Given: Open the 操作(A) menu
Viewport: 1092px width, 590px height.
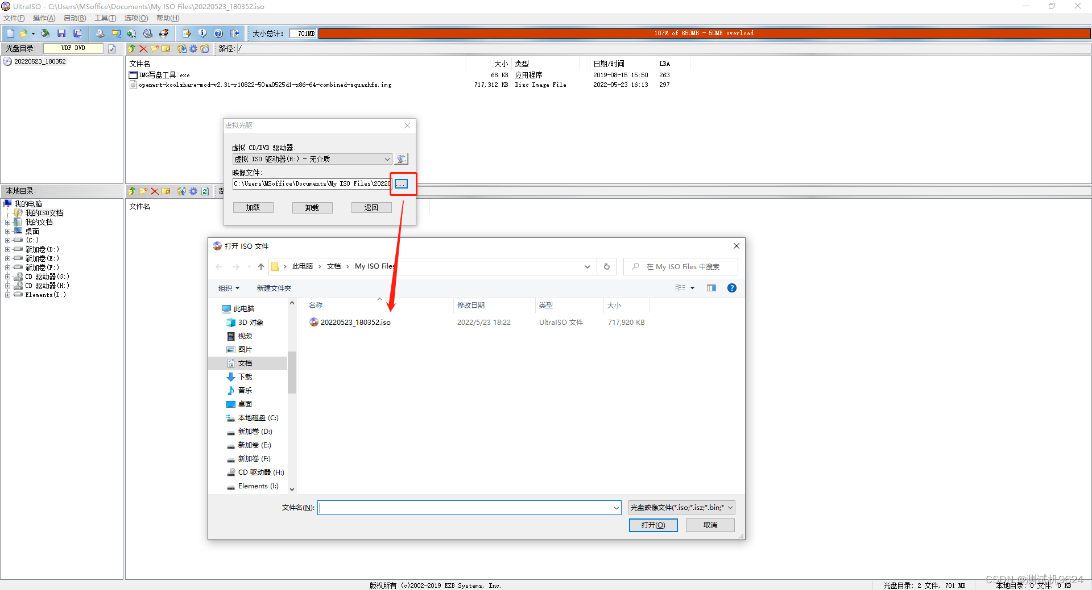Looking at the screenshot, I should pos(44,18).
